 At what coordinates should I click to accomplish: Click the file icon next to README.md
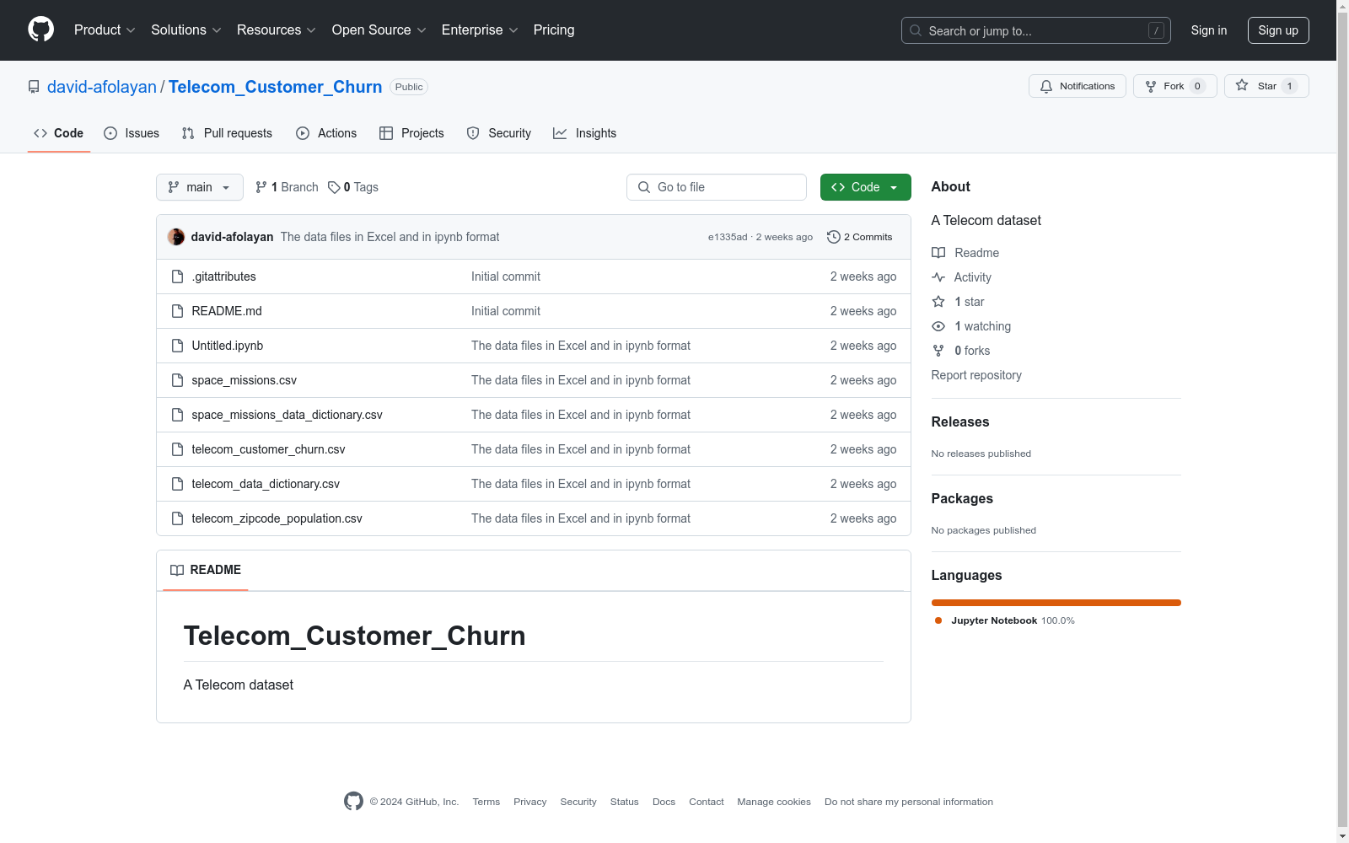(x=177, y=311)
